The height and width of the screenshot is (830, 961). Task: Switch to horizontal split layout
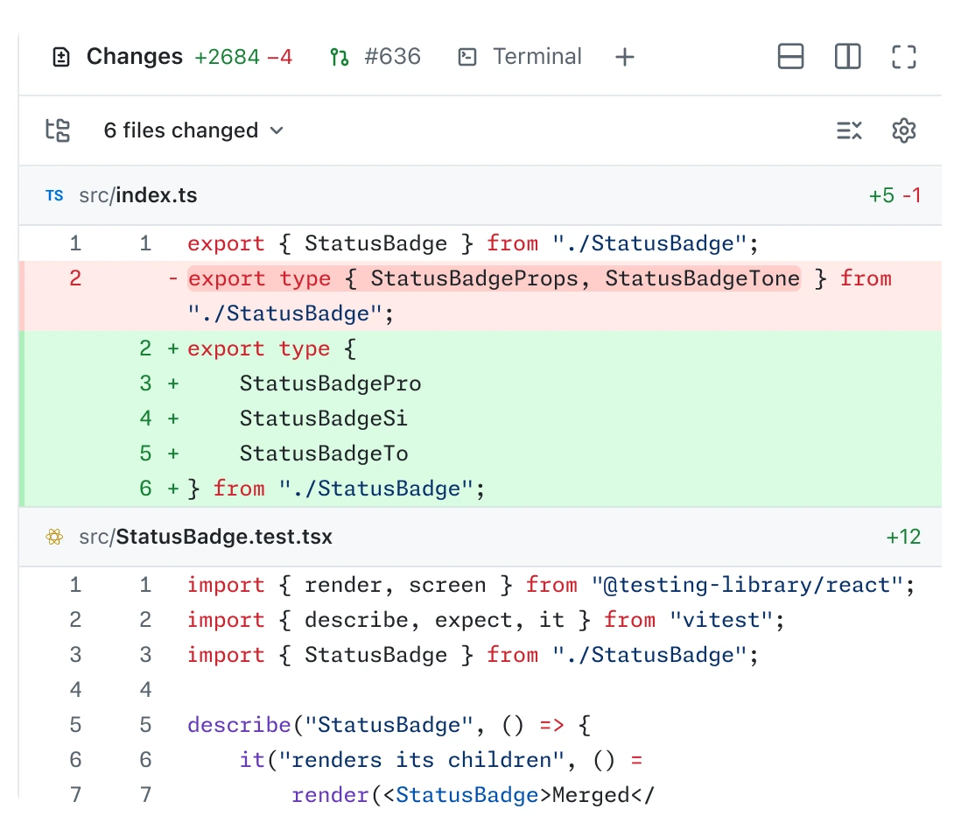point(790,56)
